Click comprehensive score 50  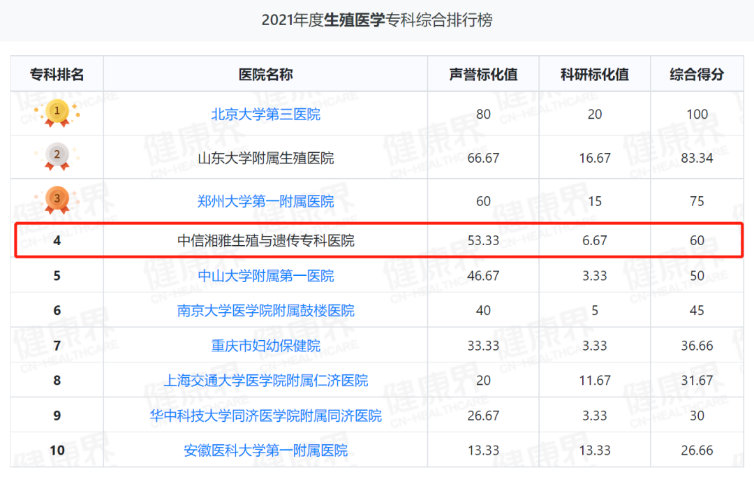pyautogui.click(x=697, y=276)
